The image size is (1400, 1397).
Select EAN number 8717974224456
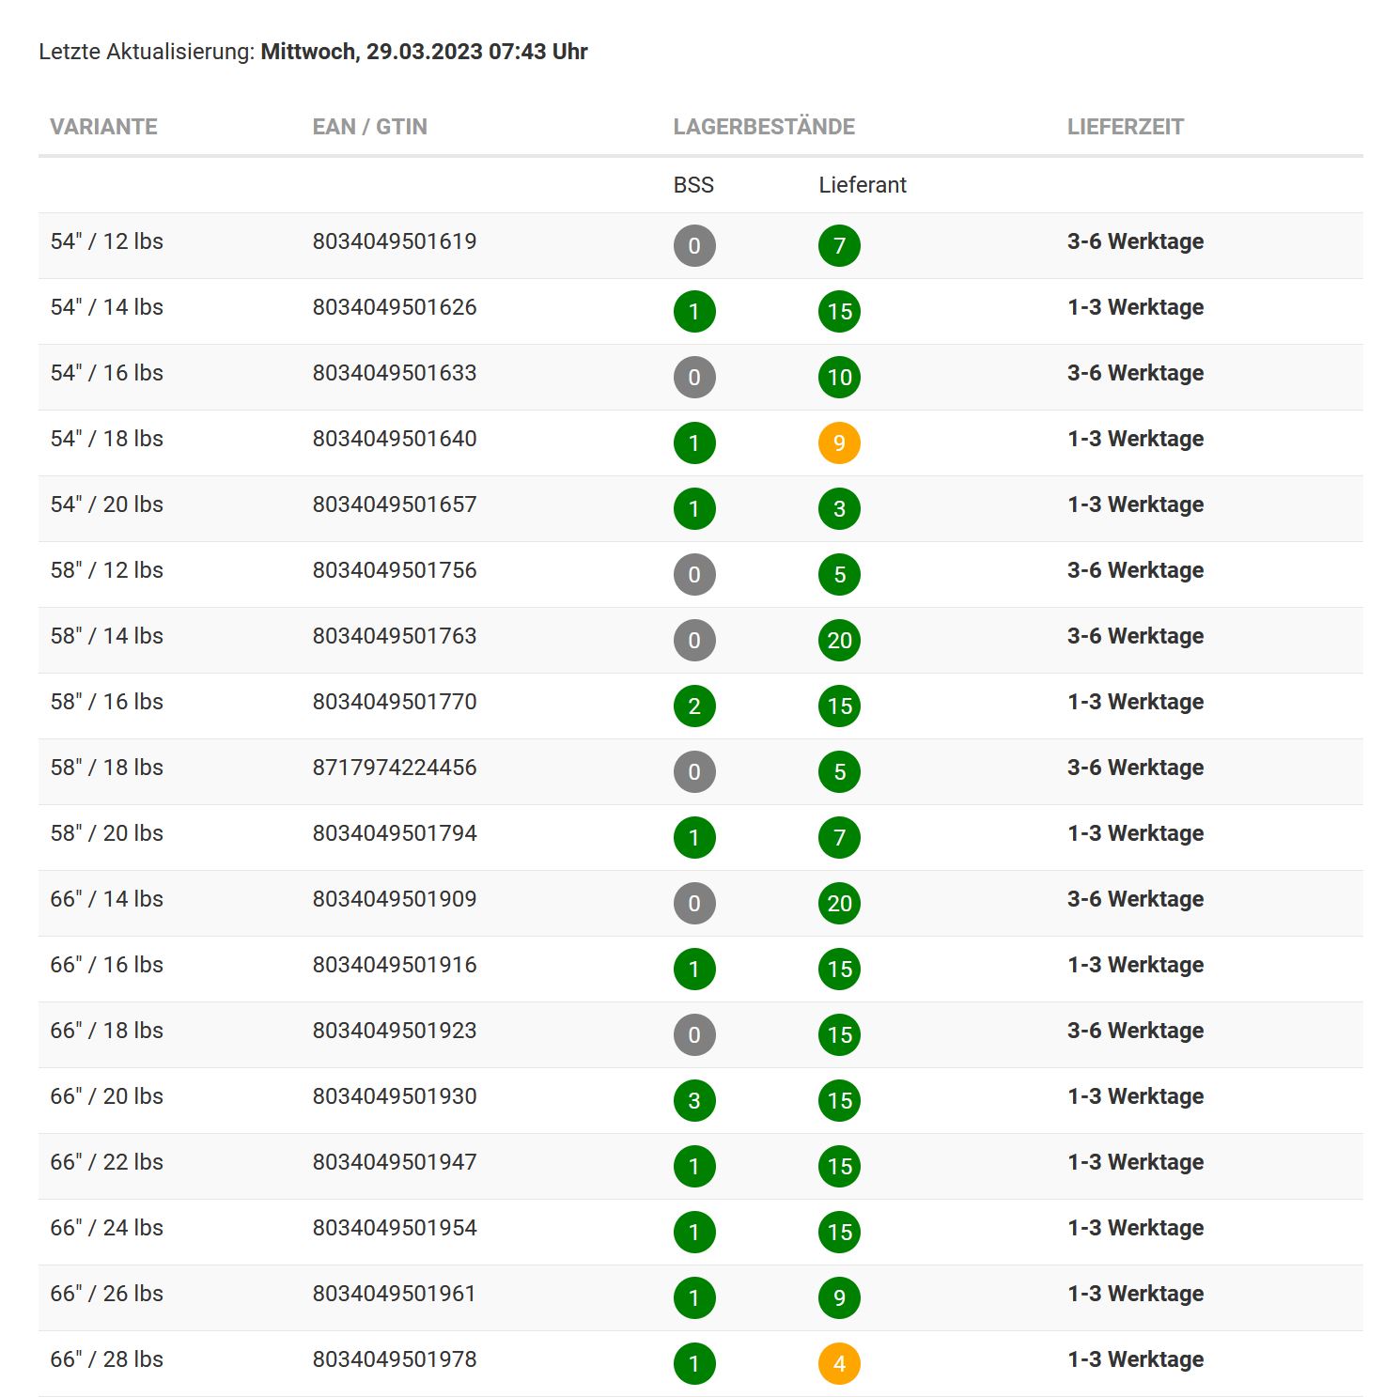(395, 768)
